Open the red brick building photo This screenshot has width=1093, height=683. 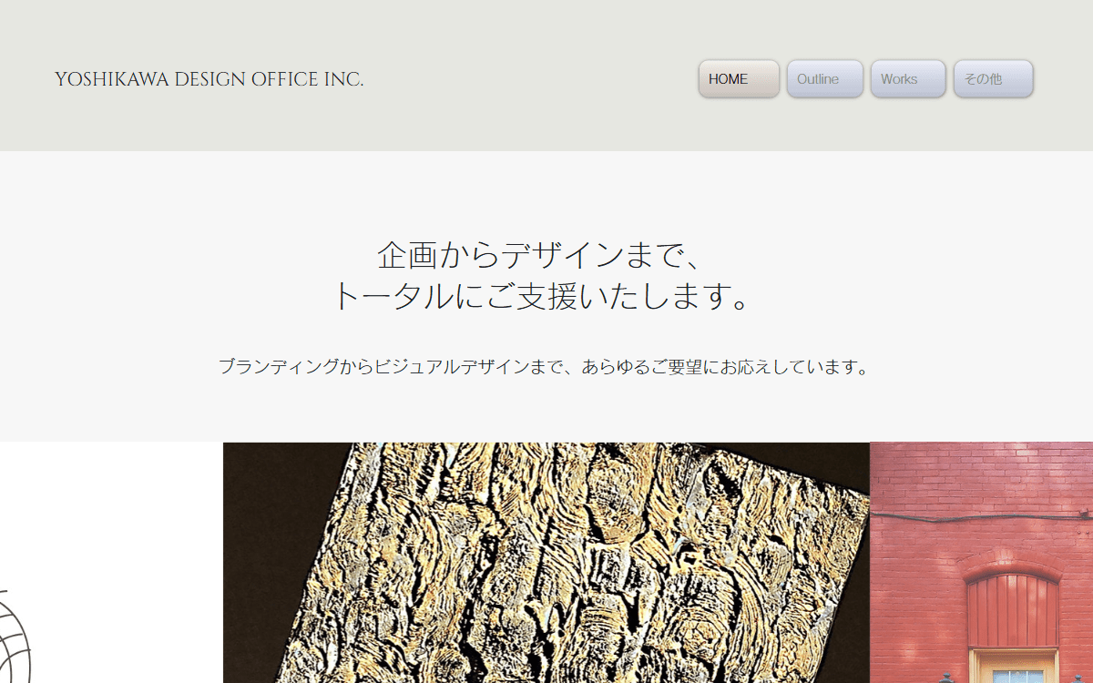click(x=981, y=563)
